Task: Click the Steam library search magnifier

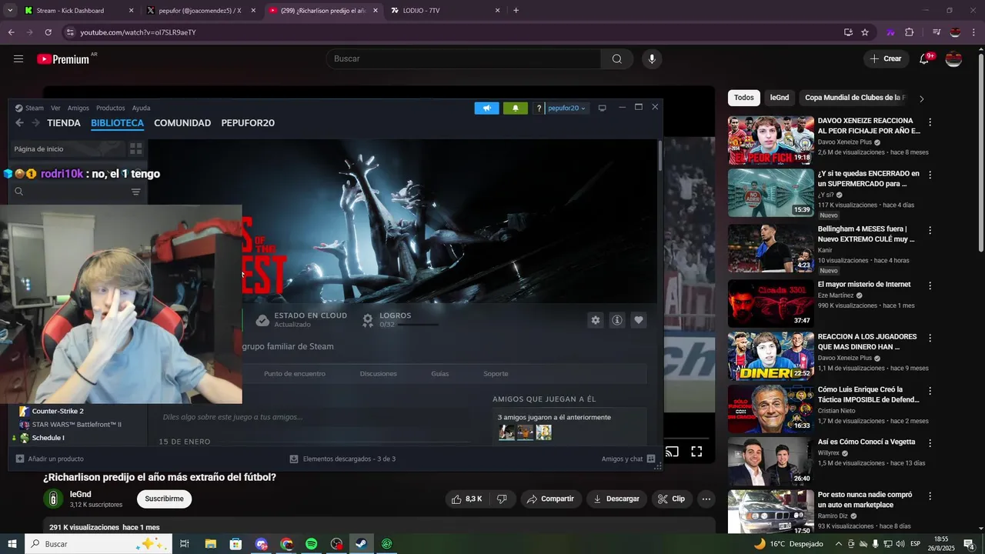Action: [x=19, y=192]
